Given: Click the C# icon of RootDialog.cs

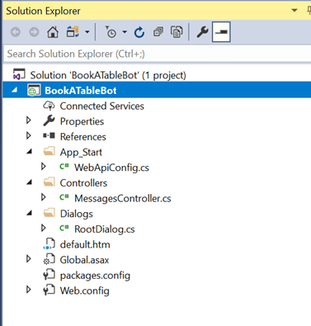Looking at the screenshot, I should click(x=64, y=228).
